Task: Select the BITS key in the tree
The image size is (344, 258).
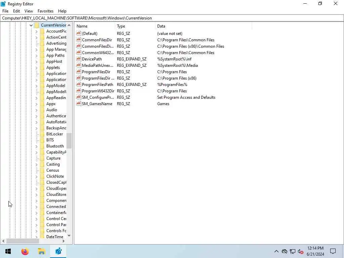Action: coord(50,140)
